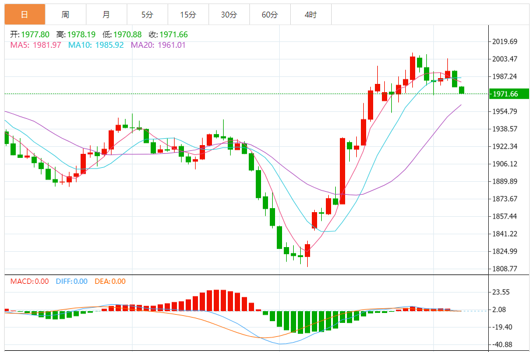Click the 1824.99 price axis label
This screenshot has width=532, height=352.
(x=505, y=251)
